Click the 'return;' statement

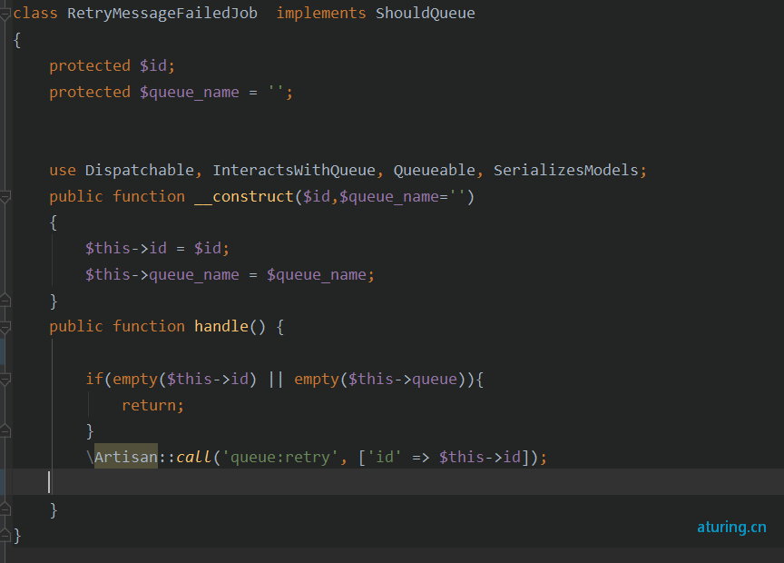pos(153,405)
